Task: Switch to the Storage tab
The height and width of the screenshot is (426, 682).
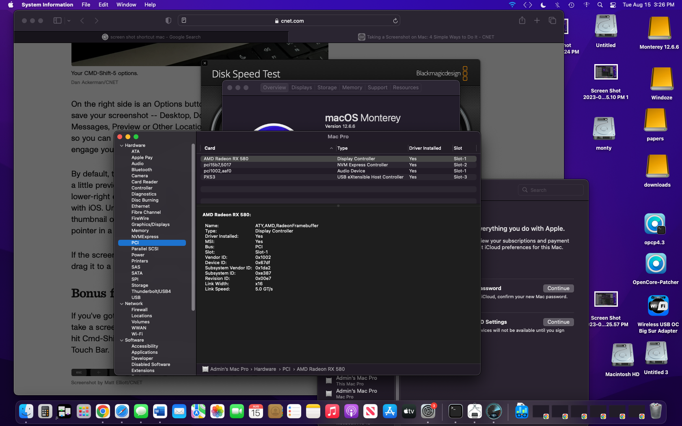Action: pos(327,88)
